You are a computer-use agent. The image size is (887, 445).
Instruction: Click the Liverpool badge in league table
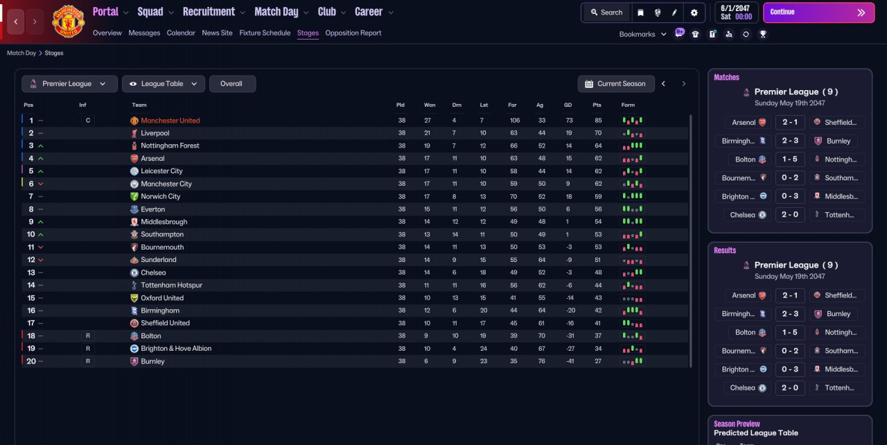coord(134,133)
